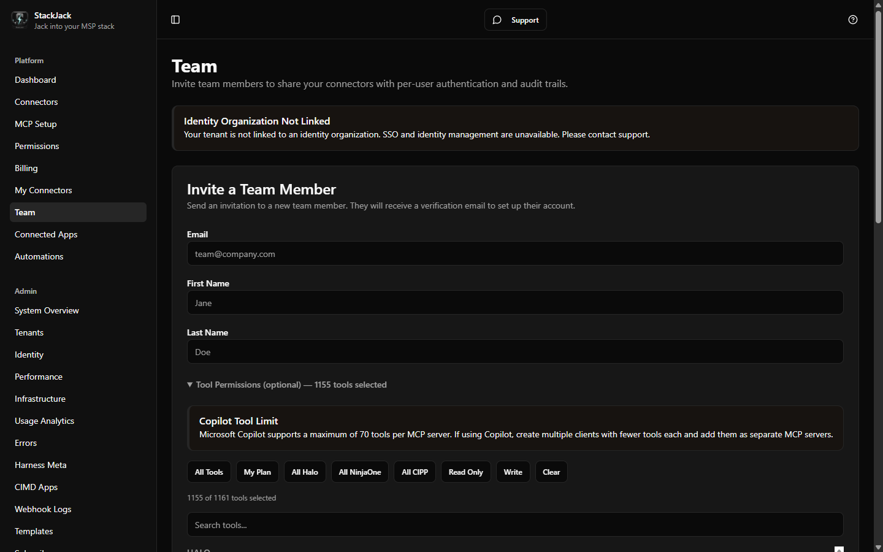Viewport: 883px width, 552px height.
Task: Go to Automations page
Action: point(78,256)
